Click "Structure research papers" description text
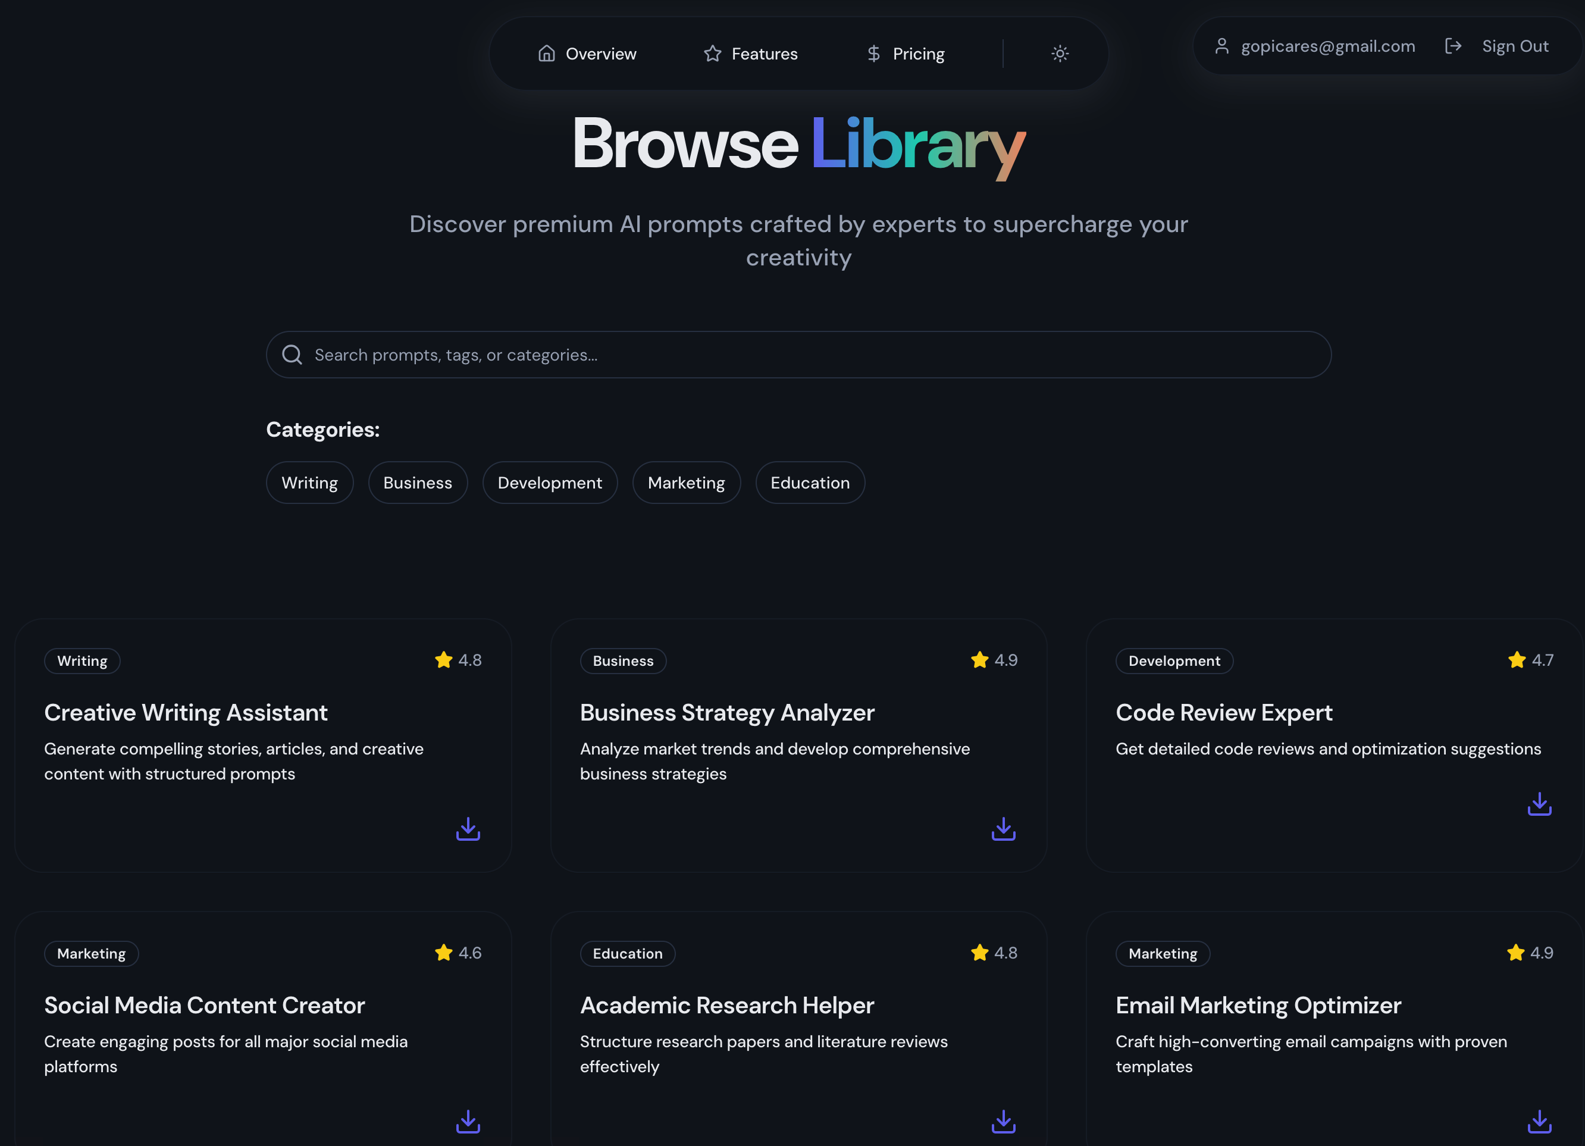1585x1146 pixels. [x=763, y=1054]
